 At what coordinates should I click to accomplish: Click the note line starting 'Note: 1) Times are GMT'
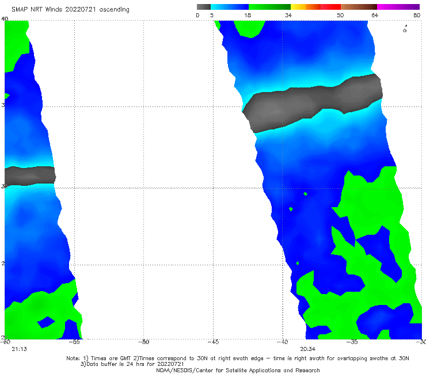(x=238, y=358)
